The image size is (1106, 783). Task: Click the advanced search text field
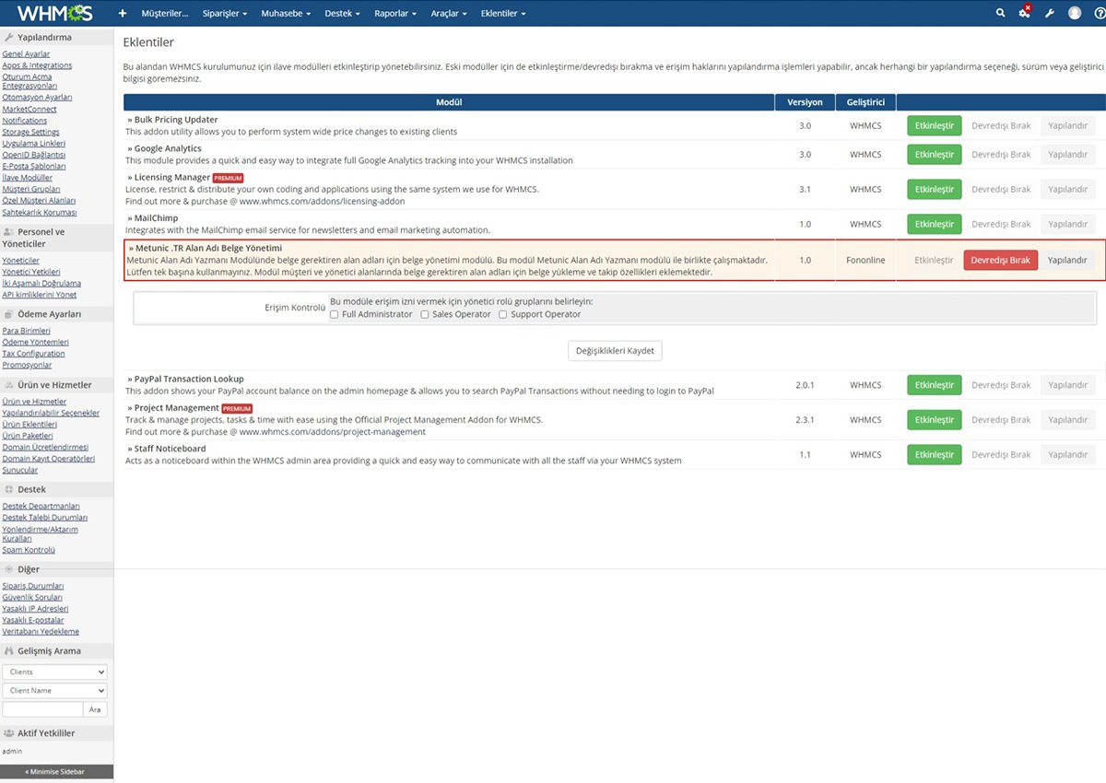(41, 709)
